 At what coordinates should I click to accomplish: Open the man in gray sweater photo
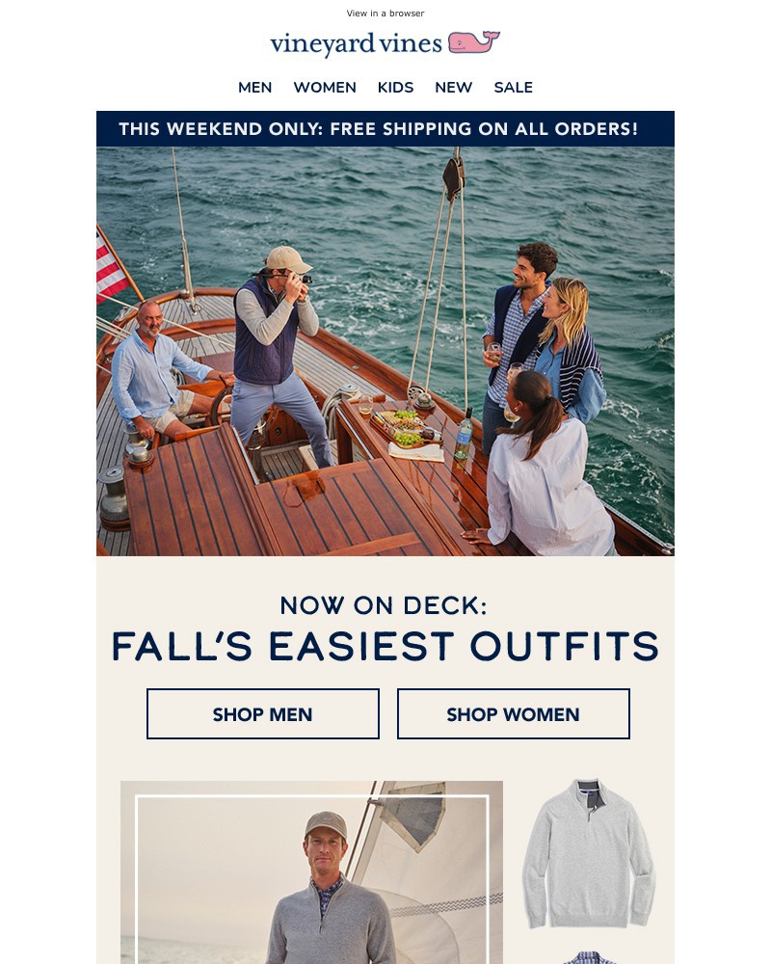[x=311, y=872]
